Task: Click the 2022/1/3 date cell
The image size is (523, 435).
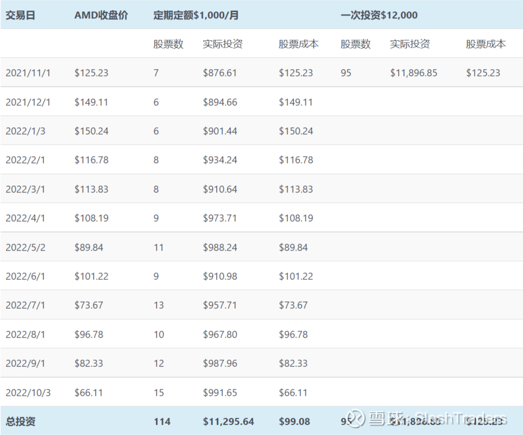Action: click(x=25, y=131)
